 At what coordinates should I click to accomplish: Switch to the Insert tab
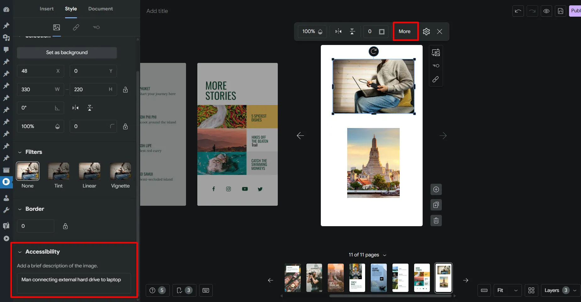47,9
